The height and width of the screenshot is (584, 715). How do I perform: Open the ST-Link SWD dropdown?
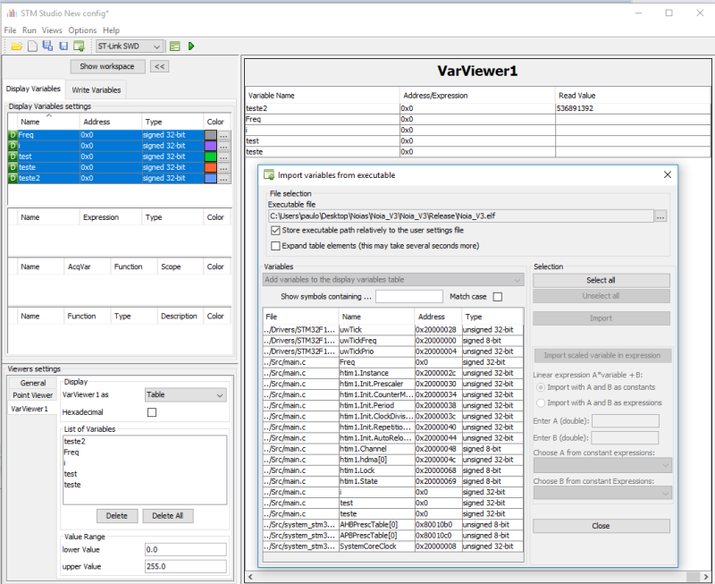point(130,47)
